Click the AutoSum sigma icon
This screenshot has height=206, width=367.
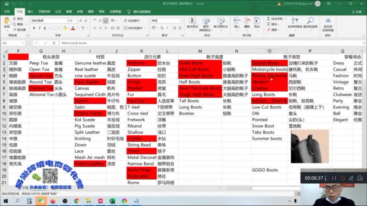269,19
